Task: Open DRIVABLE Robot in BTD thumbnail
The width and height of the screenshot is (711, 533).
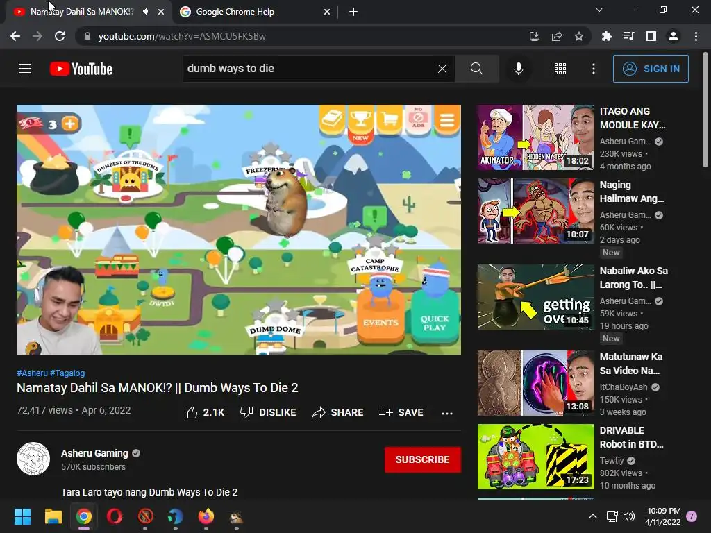Action: (535, 457)
